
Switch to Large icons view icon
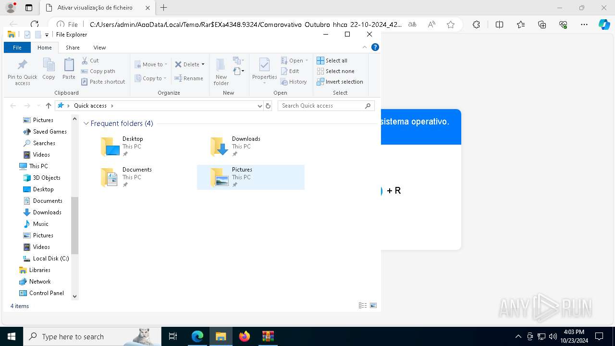(373, 306)
